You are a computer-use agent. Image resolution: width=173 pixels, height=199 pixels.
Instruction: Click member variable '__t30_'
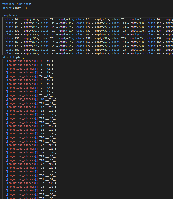click(50, 175)
